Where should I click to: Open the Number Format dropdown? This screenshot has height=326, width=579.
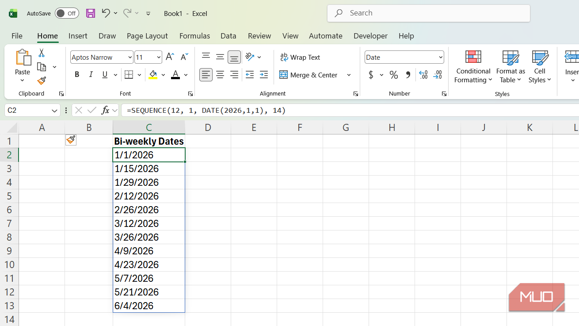coord(441,57)
